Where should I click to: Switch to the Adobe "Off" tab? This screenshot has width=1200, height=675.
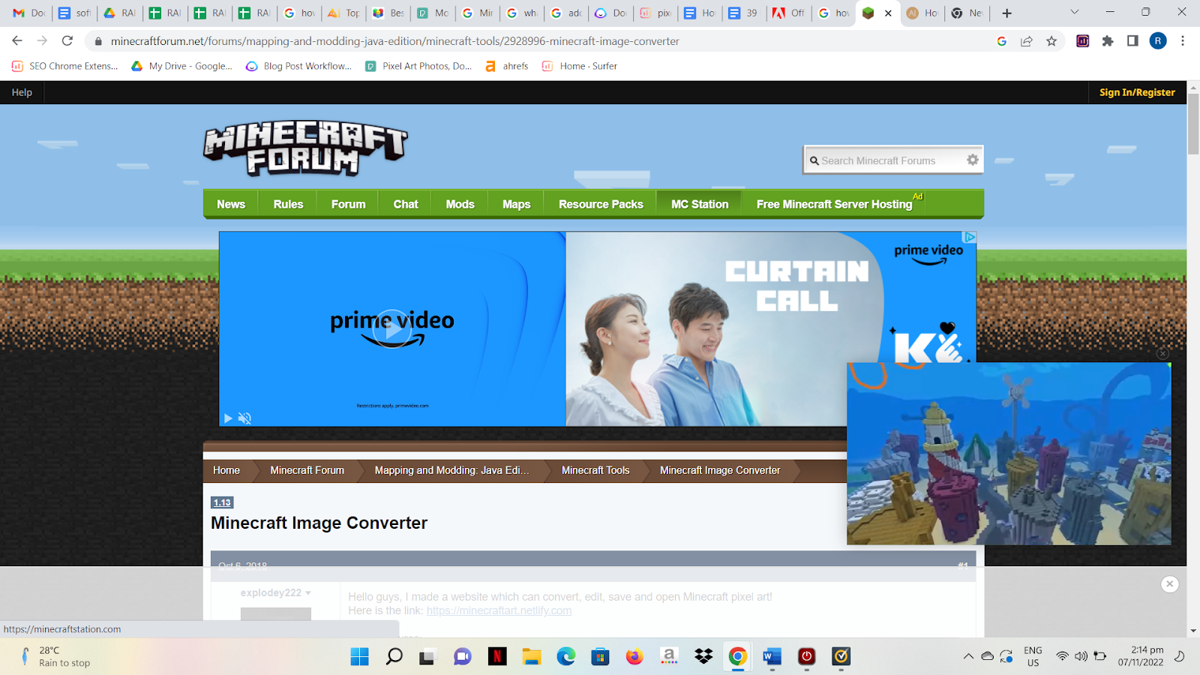[788, 13]
